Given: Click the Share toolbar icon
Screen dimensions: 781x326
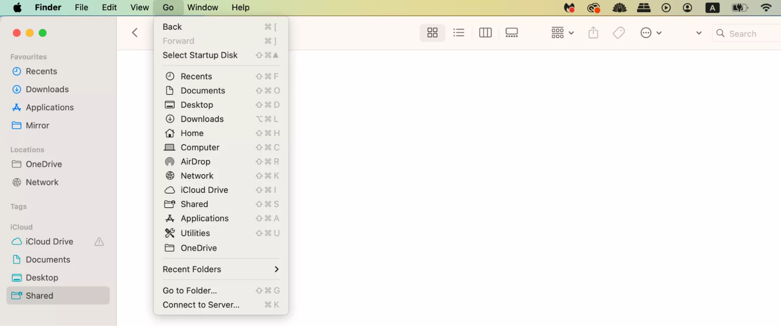Looking at the screenshot, I should 593,33.
